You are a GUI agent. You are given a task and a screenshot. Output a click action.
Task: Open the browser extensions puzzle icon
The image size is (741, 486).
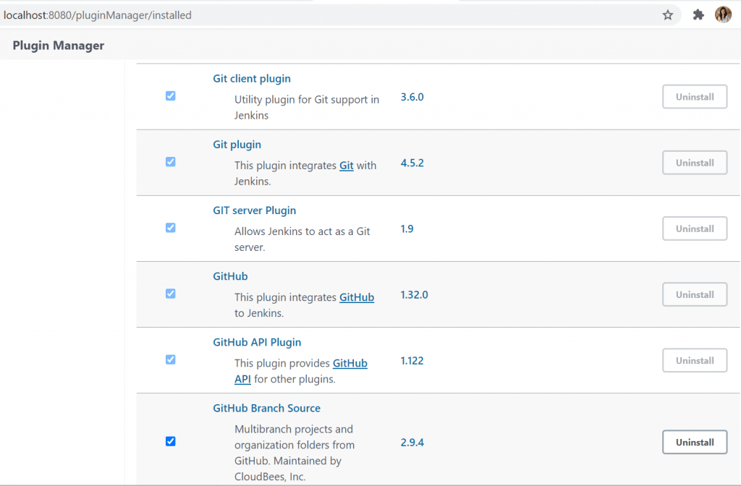pyautogui.click(x=698, y=15)
